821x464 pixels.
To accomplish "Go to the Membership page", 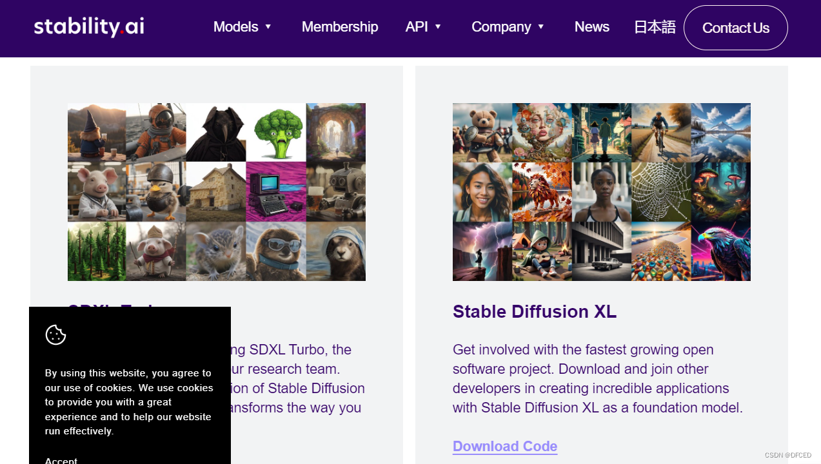I will click(x=340, y=26).
